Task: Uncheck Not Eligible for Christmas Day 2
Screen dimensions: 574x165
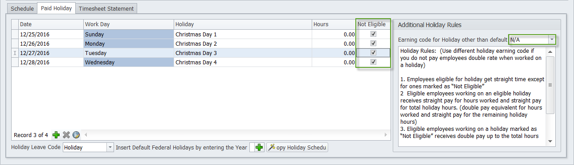Action: 374,43
